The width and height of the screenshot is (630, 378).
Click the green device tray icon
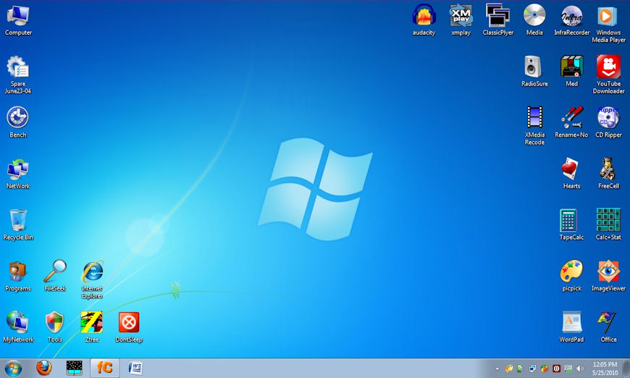click(x=520, y=369)
